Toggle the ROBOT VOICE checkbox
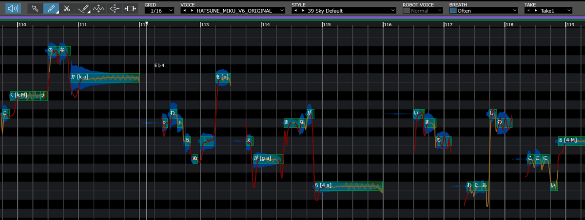The height and width of the screenshot is (220, 585). click(x=407, y=10)
